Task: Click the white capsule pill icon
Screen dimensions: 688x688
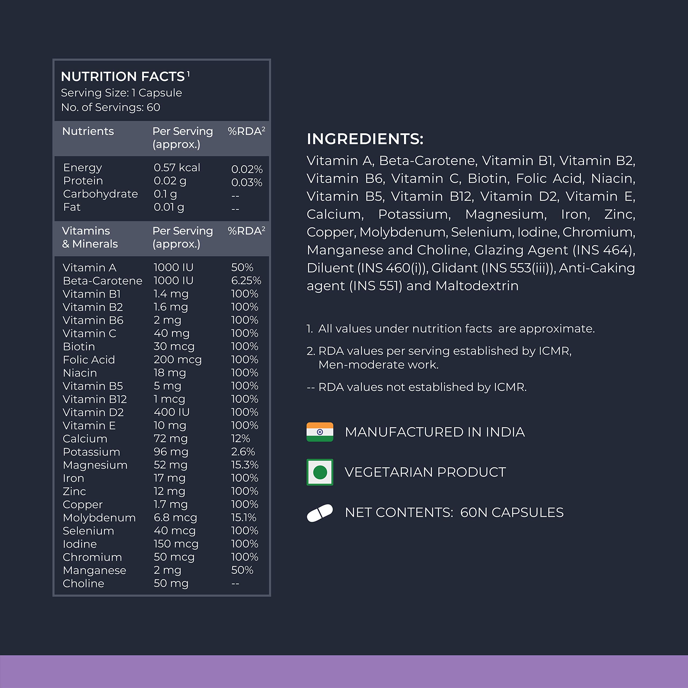Action: 320,513
